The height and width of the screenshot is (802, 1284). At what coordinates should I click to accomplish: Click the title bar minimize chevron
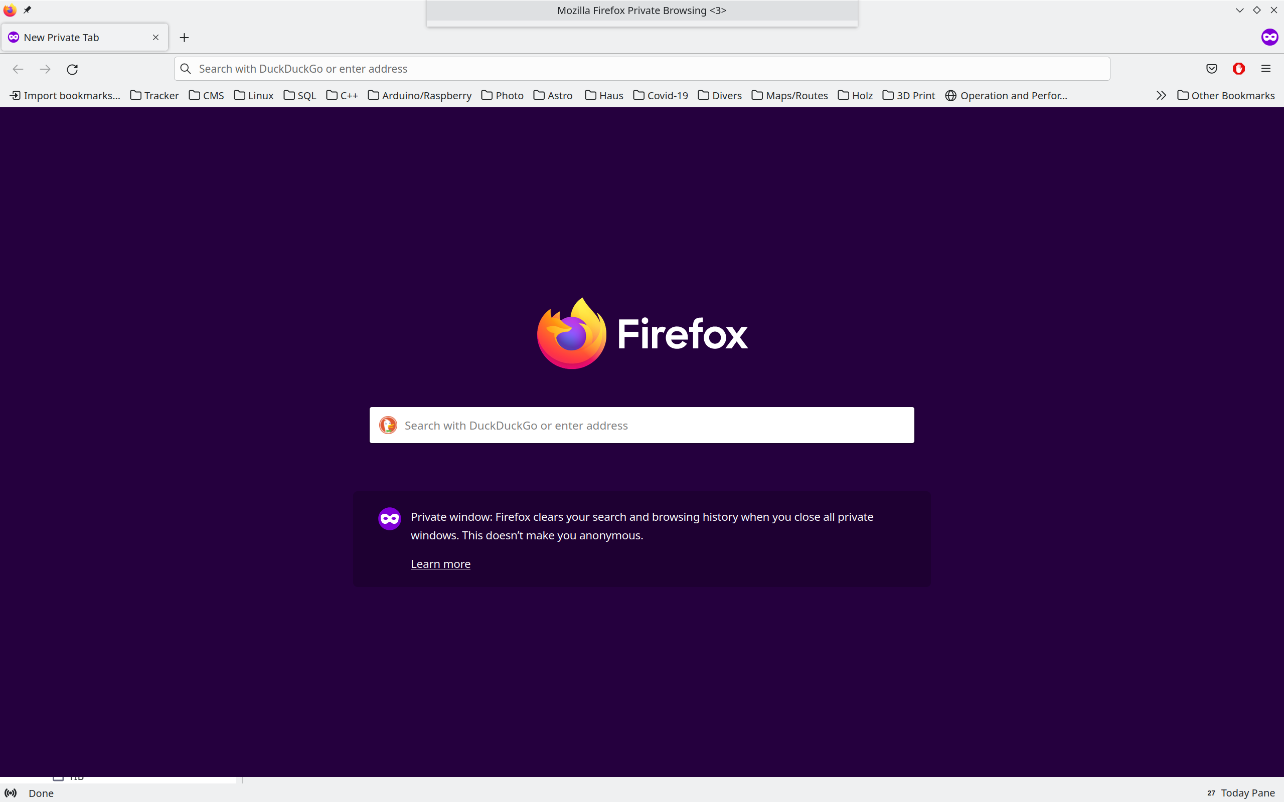point(1240,10)
